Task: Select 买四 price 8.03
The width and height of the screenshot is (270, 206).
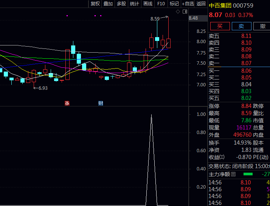Action: (246, 91)
